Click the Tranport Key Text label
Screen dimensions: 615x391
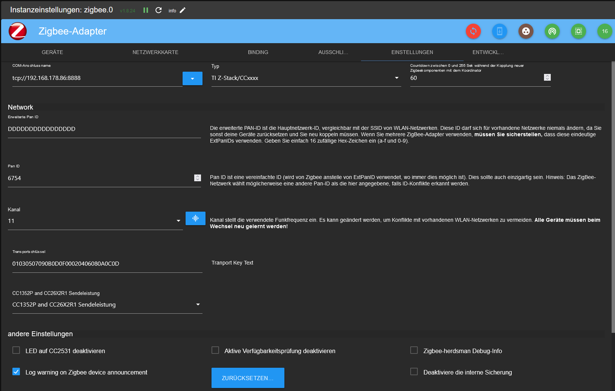click(232, 263)
